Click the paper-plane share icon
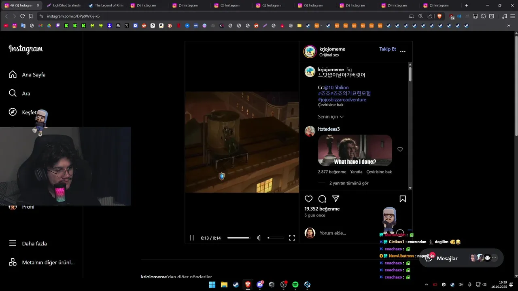Viewport: 518px width, 291px height. [x=335, y=199]
